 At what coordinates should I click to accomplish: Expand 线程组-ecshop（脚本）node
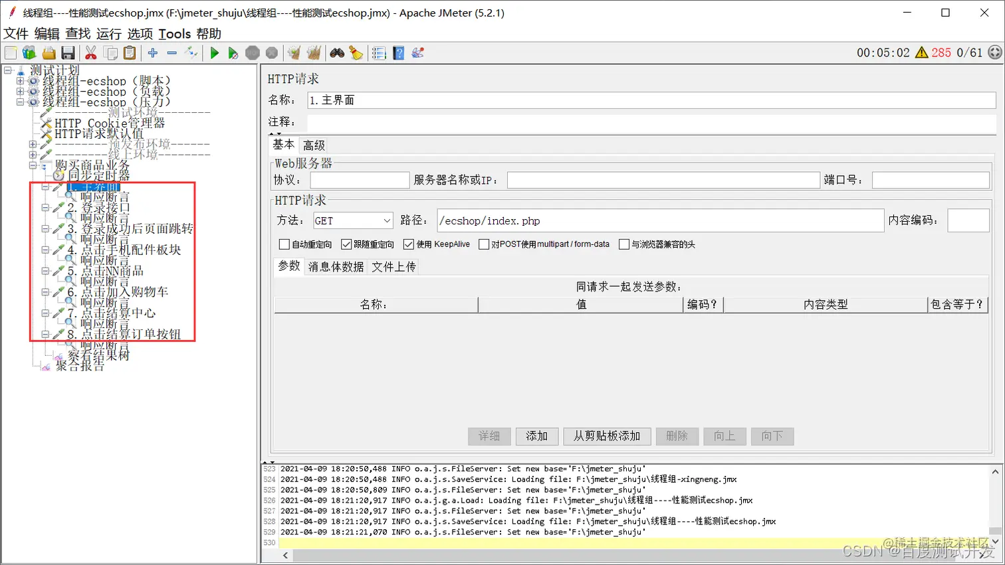click(20, 81)
